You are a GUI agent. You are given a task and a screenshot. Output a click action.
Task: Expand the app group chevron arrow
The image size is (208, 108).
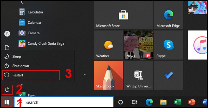tap(85, 75)
